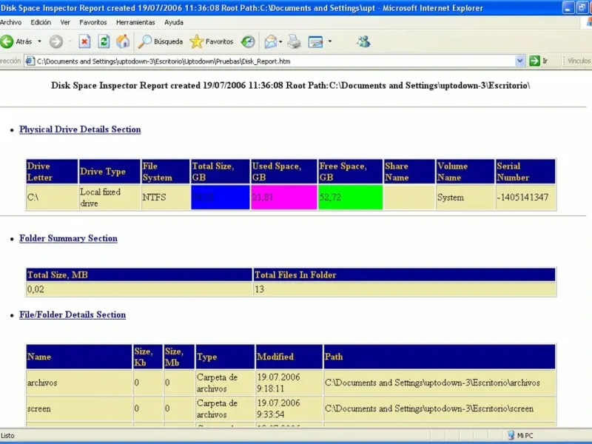Click the Print printer icon
The width and height of the screenshot is (592, 444).
(x=294, y=41)
